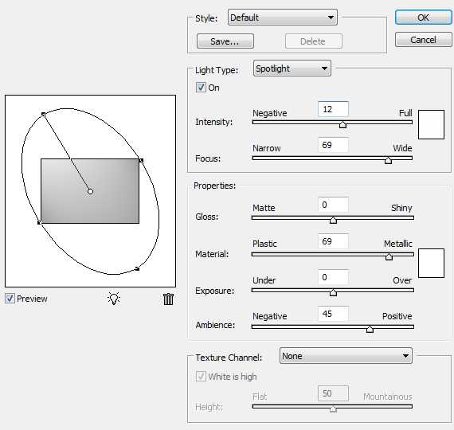Click the Cancel button
The image size is (454, 430).
click(423, 40)
